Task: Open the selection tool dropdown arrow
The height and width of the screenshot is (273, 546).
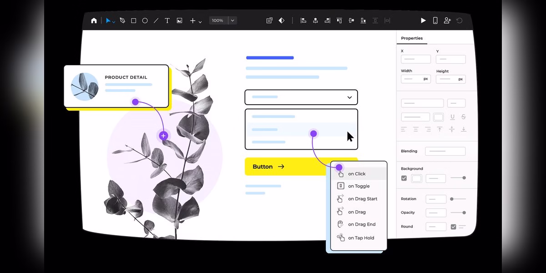Action: point(114,21)
